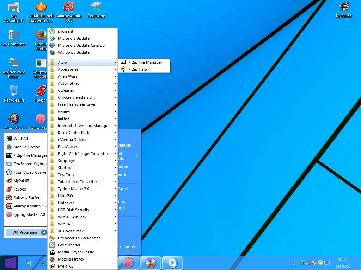Screen dimensions: 361x270
Task: Select the XP Codec Pack folder
Action: tap(82, 231)
